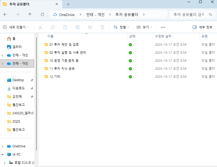Image resolution: width=217 pixels, height=167 pixels.
Task: Click the Cut scissors icon
Action: coord(40,27)
